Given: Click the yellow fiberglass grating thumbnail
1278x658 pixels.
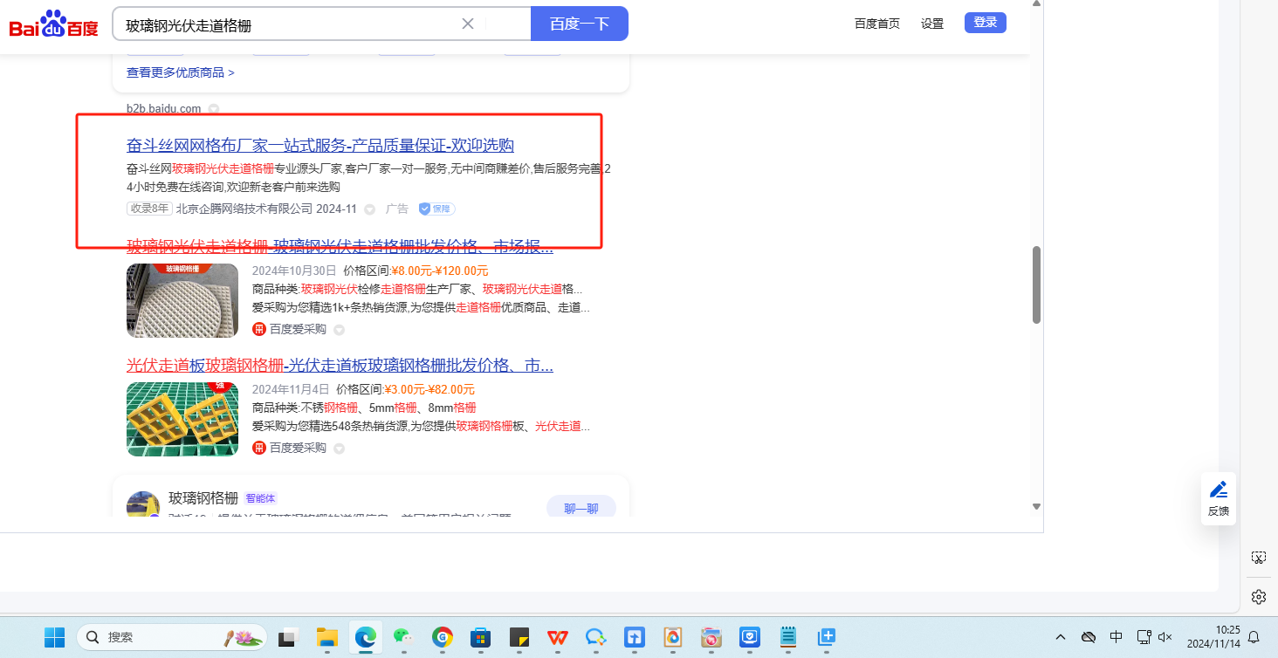Looking at the screenshot, I should click(182, 419).
